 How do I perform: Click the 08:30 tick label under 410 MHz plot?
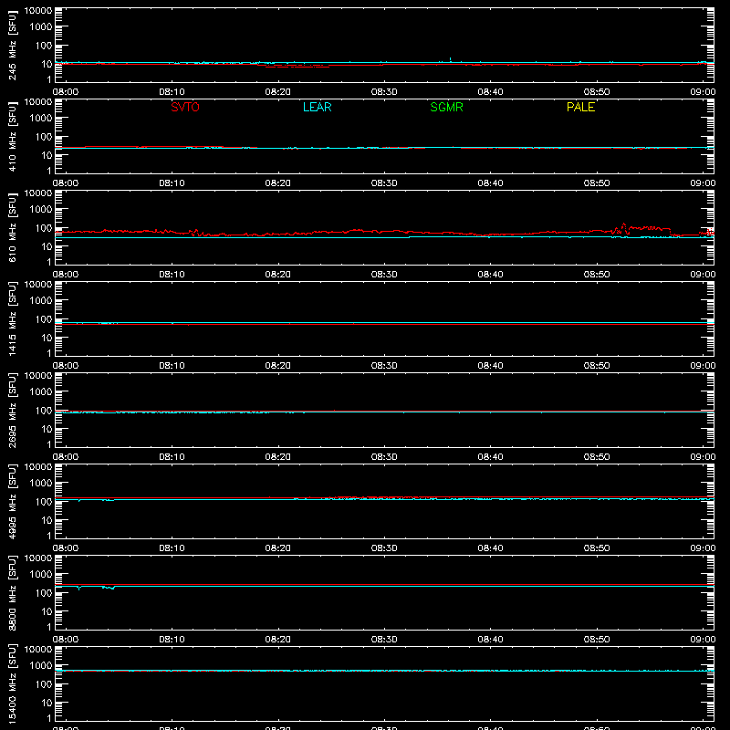tap(384, 183)
